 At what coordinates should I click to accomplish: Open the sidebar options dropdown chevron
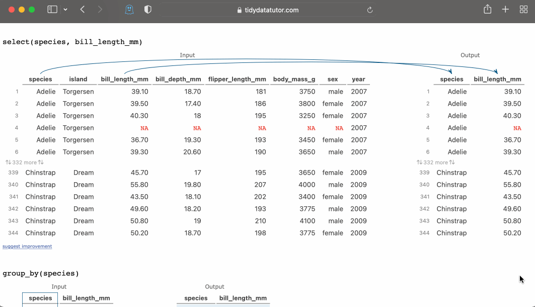pos(65,10)
